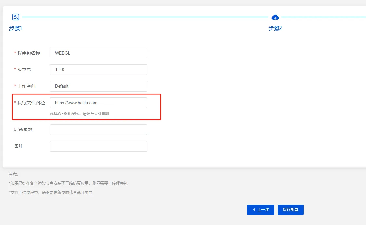Click the 步骤1 settings icon

coord(16,17)
